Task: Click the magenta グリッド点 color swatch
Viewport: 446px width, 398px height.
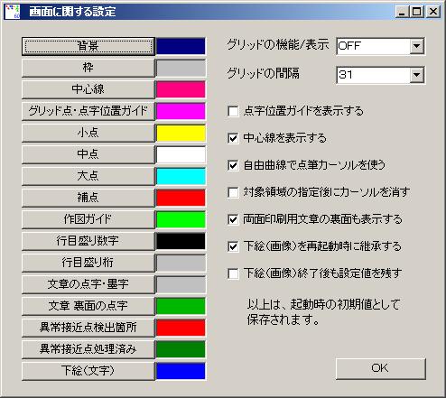Action: tap(181, 111)
